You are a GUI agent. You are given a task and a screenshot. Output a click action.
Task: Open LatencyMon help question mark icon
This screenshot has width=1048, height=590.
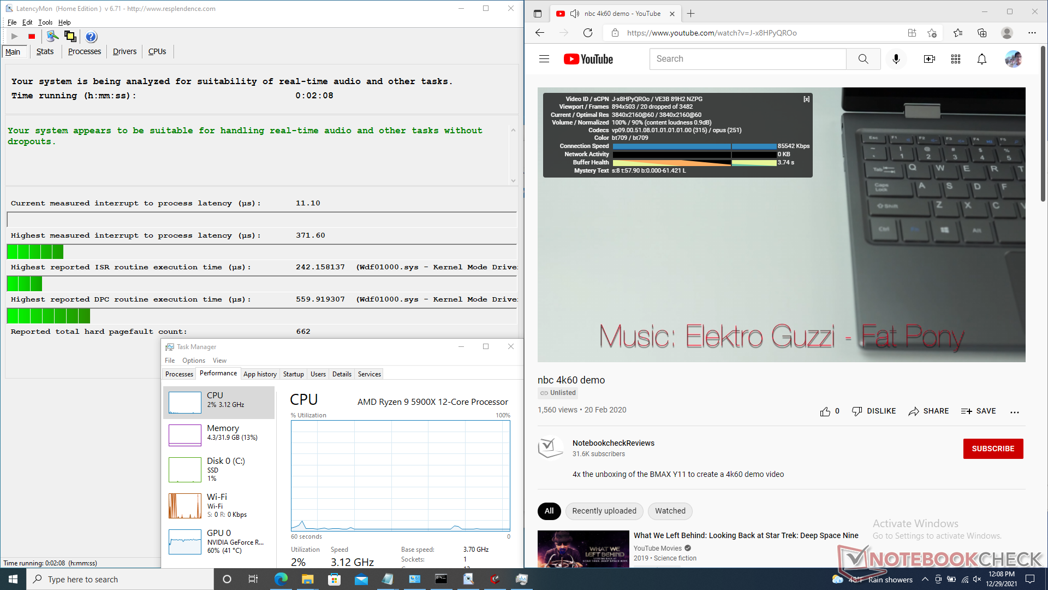tap(91, 37)
